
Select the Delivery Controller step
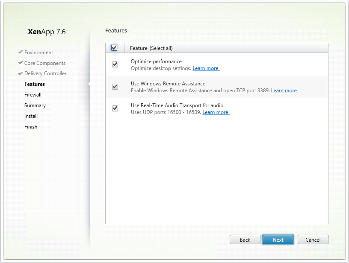tap(45, 73)
